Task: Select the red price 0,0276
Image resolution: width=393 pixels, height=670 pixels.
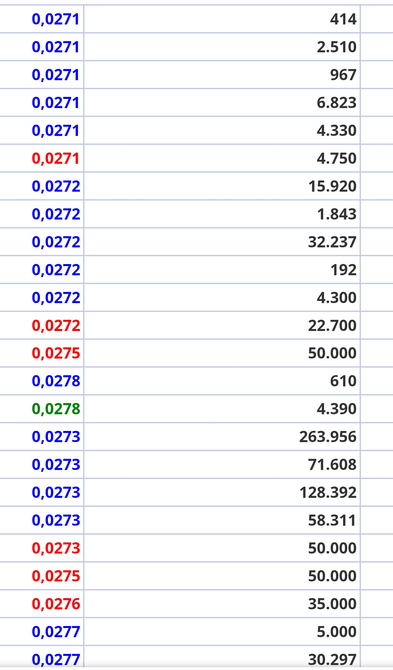Action: [56, 604]
